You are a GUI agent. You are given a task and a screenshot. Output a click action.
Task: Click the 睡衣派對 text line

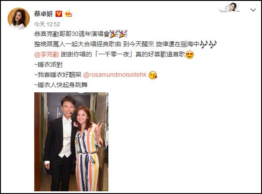48,65
